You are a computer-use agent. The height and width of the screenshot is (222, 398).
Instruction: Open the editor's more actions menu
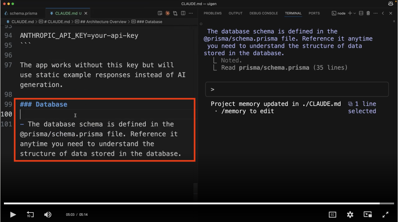pyautogui.click(x=191, y=13)
